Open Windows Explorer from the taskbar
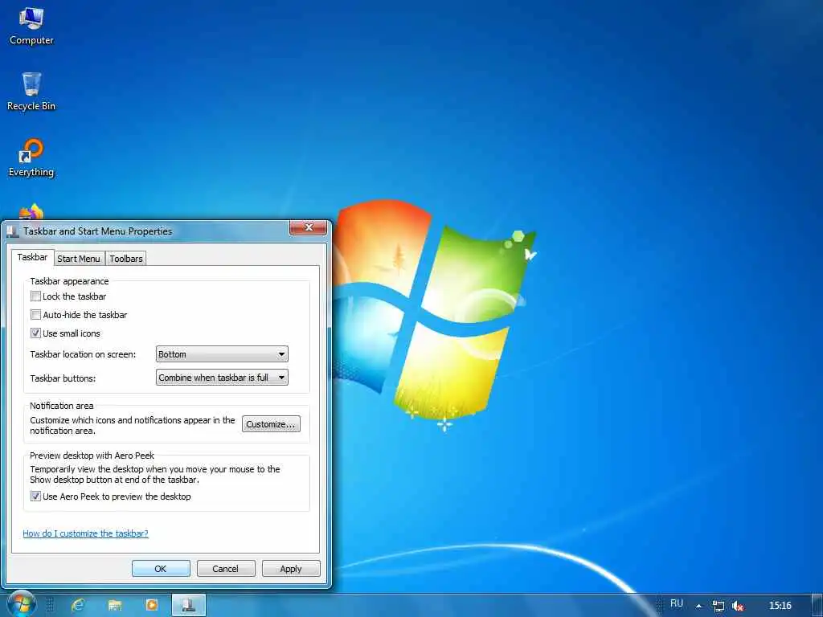The image size is (823, 617). (x=115, y=606)
